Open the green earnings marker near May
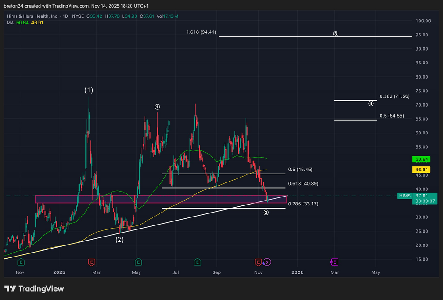Screen dimensions: 443x300 [x=138, y=262]
